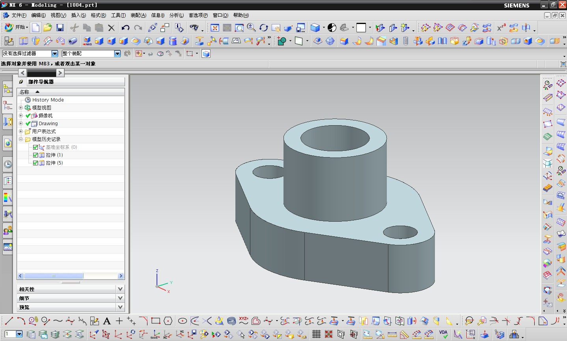Create a new file with the New icon
Image resolution: width=567 pixels, height=341 pixels.
click(36, 28)
